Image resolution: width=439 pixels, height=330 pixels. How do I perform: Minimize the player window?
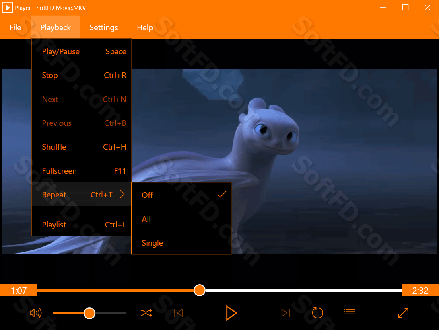[x=383, y=8]
